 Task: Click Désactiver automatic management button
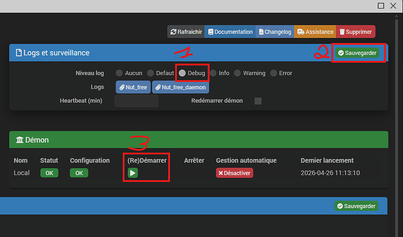tap(234, 173)
